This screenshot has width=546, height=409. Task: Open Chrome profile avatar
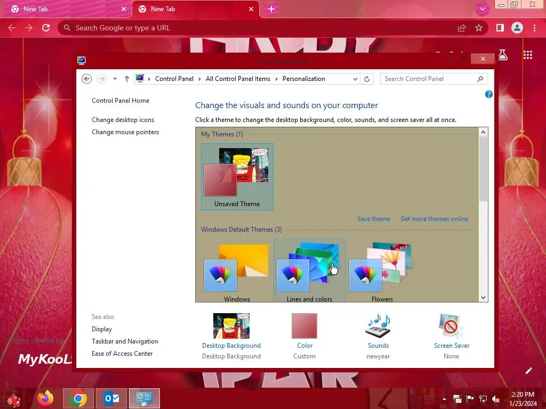(517, 28)
